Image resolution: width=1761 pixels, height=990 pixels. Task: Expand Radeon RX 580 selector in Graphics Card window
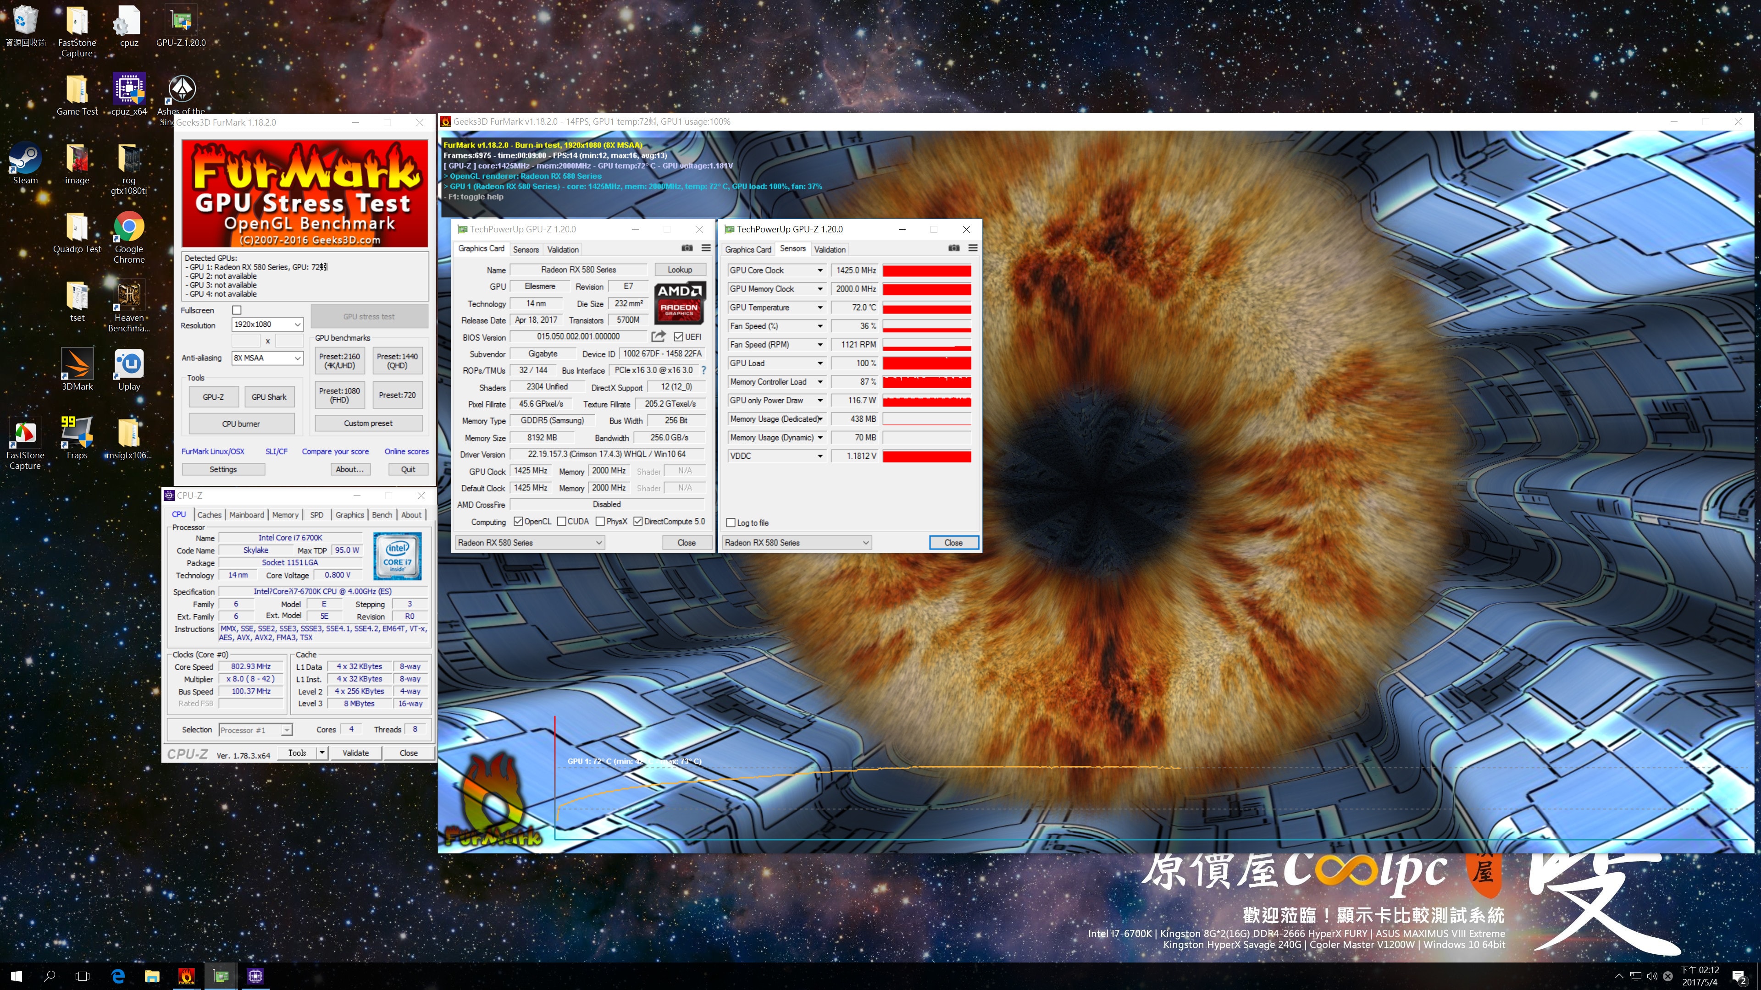(x=599, y=543)
